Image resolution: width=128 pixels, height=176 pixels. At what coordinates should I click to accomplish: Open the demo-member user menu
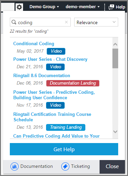83,7
